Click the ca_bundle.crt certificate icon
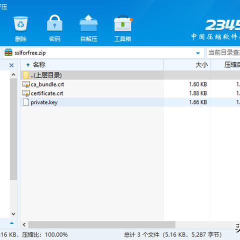Image resolution: width=240 pixels, height=240 pixels. click(x=26, y=84)
